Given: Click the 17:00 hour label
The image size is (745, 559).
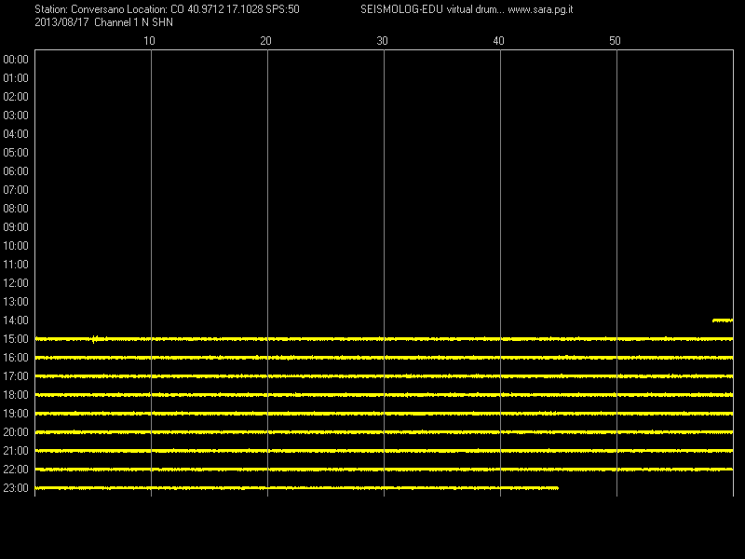Looking at the screenshot, I should pos(16,376).
